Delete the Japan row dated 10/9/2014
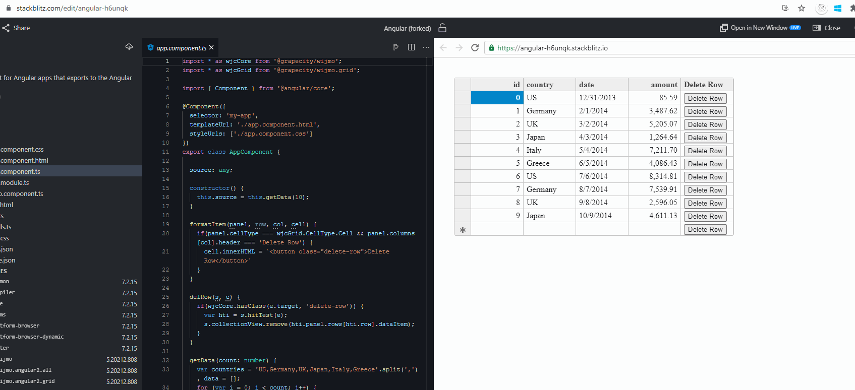The image size is (855, 390). tap(705, 216)
